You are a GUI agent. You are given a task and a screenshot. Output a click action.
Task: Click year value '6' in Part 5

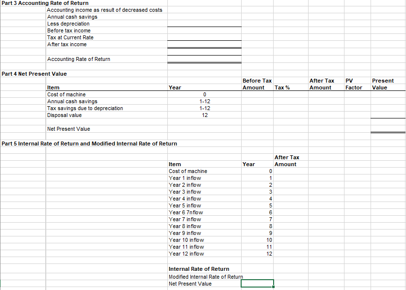click(271, 212)
